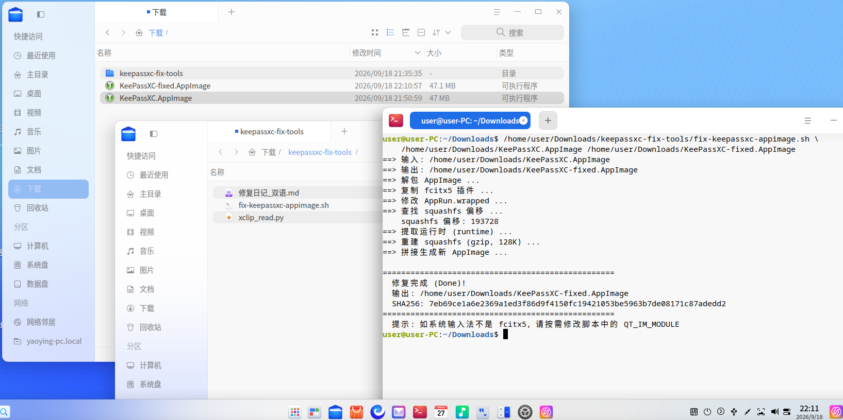Open 桌面 in the 下载 window sidebar
843x420 pixels.
pyautogui.click(x=48, y=94)
